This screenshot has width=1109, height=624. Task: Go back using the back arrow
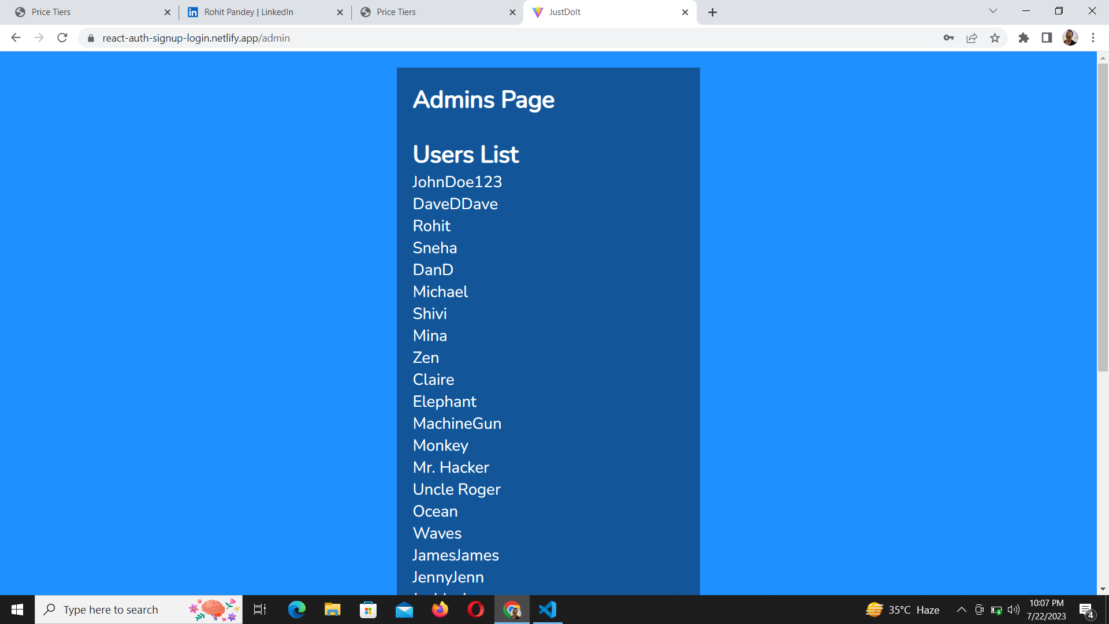coord(16,38)
